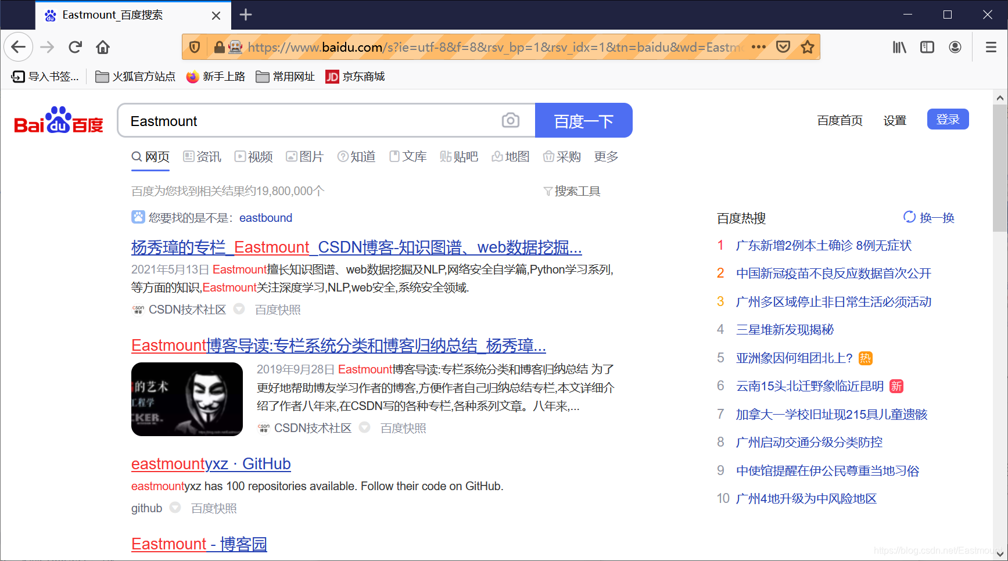Go to the Firefox home page icon

point(103,47)
